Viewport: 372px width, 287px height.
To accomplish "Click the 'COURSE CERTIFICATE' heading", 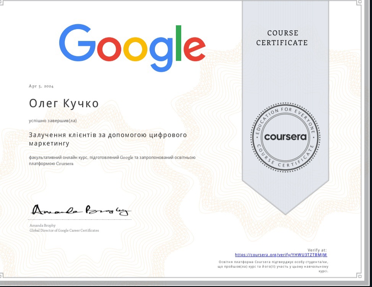I will point(282,38).
